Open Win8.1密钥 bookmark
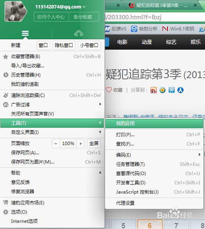The image size is (205, 229). [178, 29]
